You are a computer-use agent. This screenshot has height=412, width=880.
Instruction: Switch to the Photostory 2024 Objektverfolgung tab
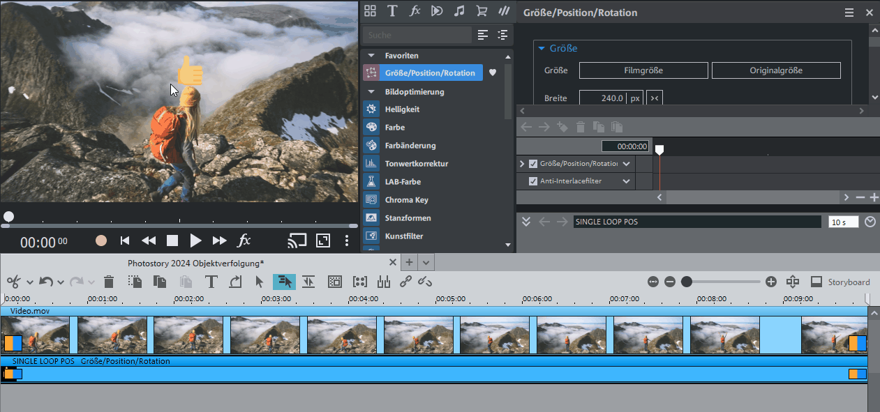(195, 263)
